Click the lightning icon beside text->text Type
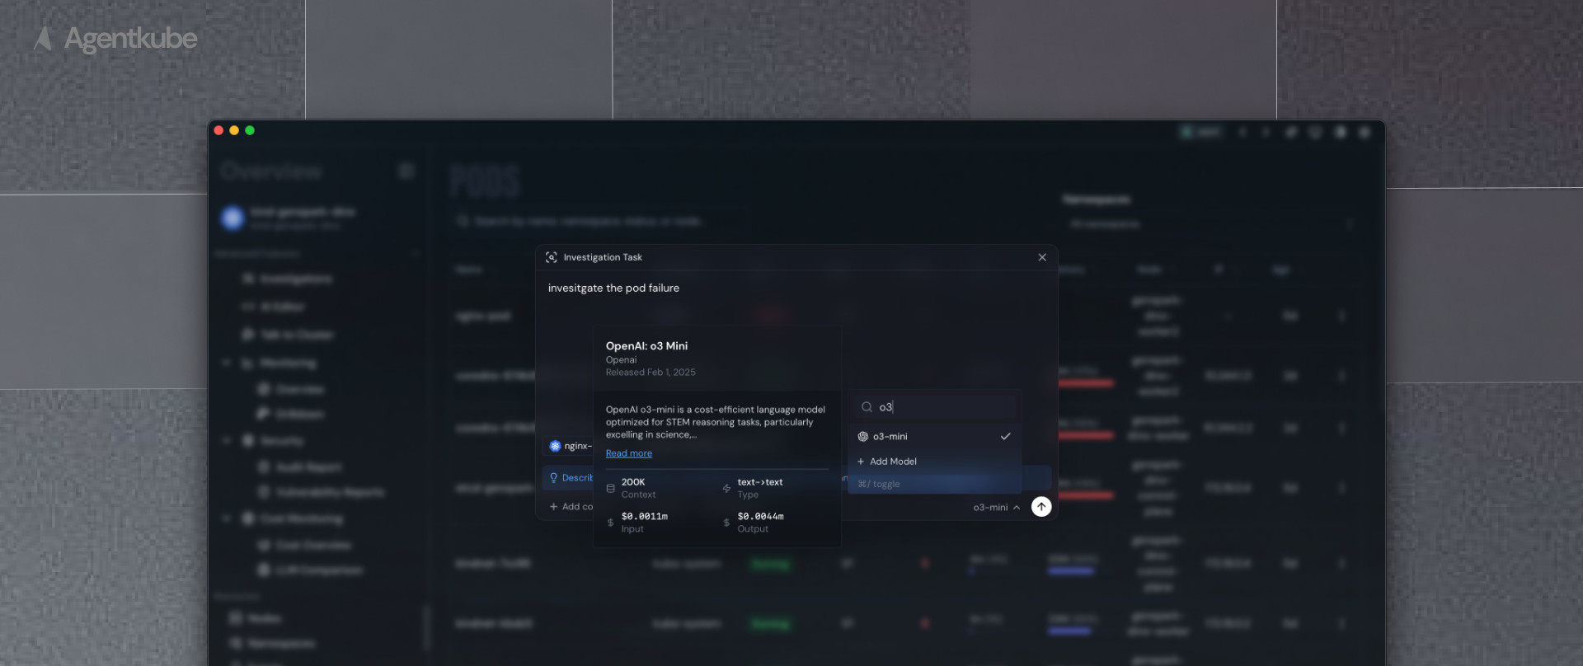 point(726,488)
